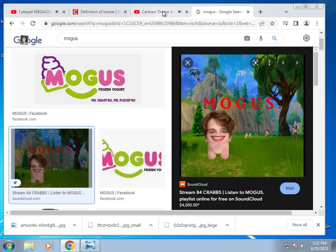
Task: Open Google quick settings gear
Action: point(306,38)
